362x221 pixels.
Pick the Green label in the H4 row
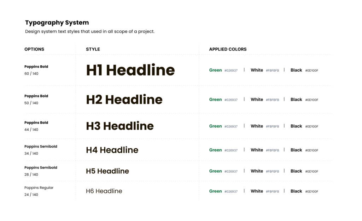click(x=215, y=150)
